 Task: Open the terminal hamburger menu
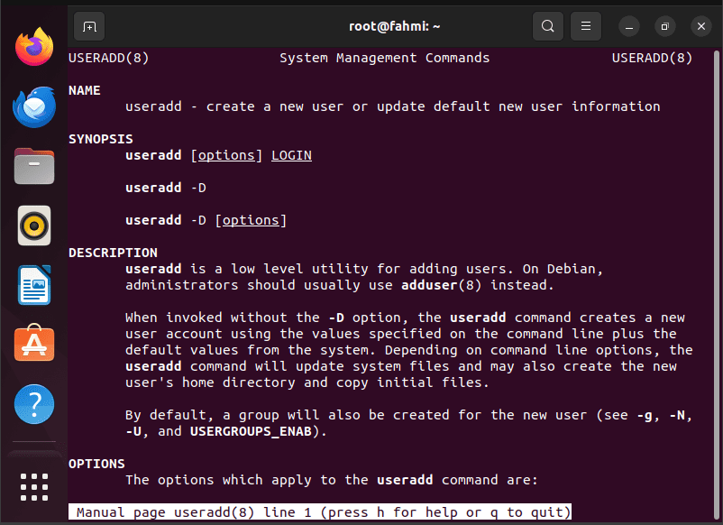tap(586, 26)
